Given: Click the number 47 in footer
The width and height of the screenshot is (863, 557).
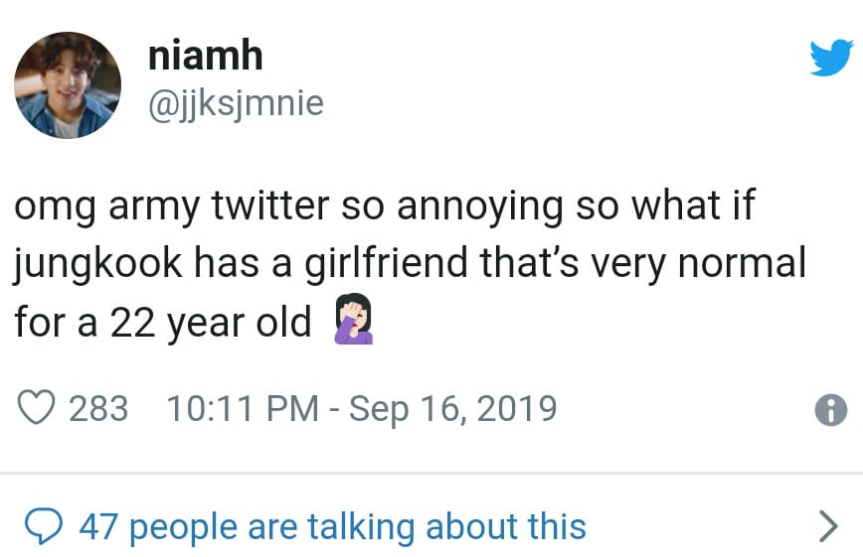Looking at the screenshot, I should tap(98, 525).
